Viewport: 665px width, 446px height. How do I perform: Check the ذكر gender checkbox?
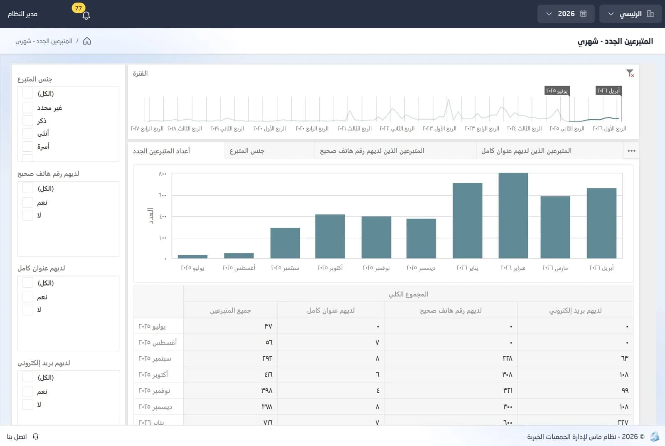28,121
